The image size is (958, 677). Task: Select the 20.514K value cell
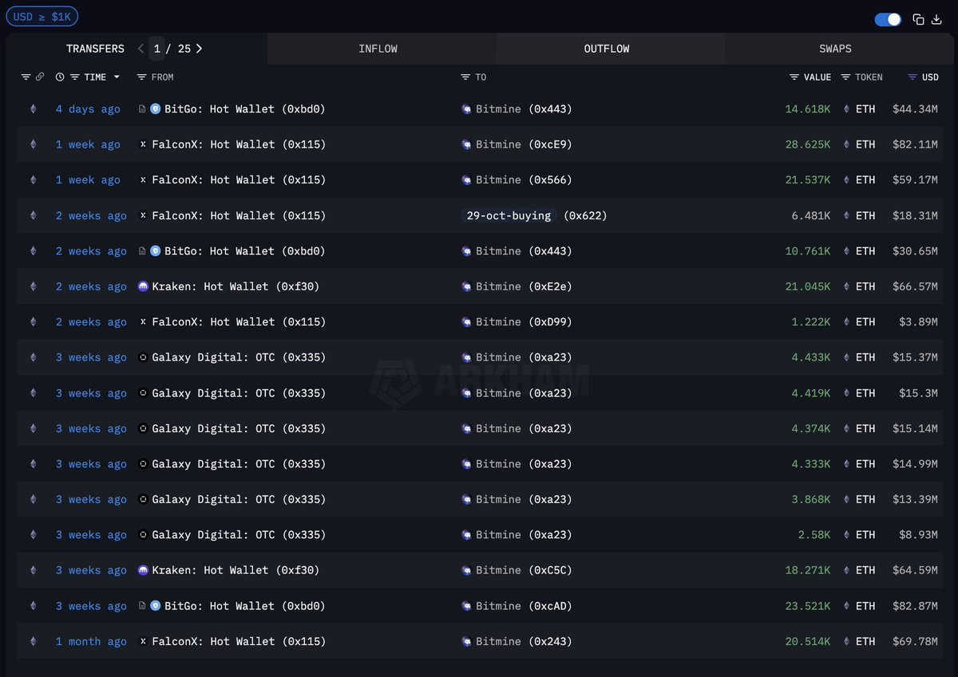(807, 641)
